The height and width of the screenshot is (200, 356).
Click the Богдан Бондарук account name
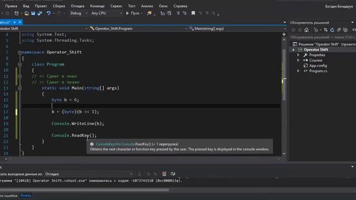pyautogui.click(x=339, y=6)
